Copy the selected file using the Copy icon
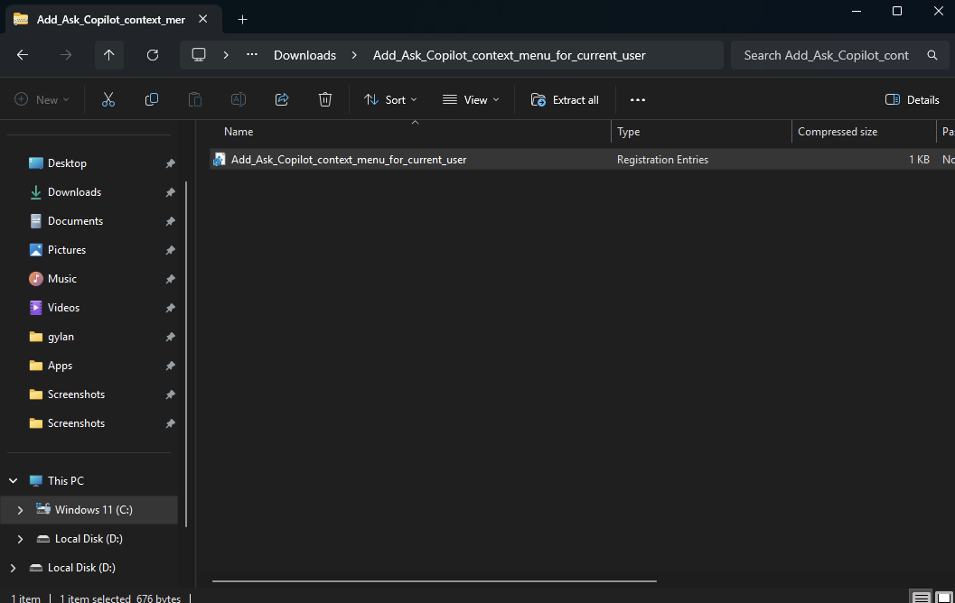 152,100
